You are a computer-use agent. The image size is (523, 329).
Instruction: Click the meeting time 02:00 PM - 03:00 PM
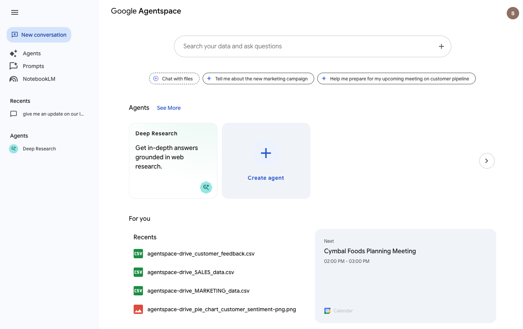tap(347, 261)
